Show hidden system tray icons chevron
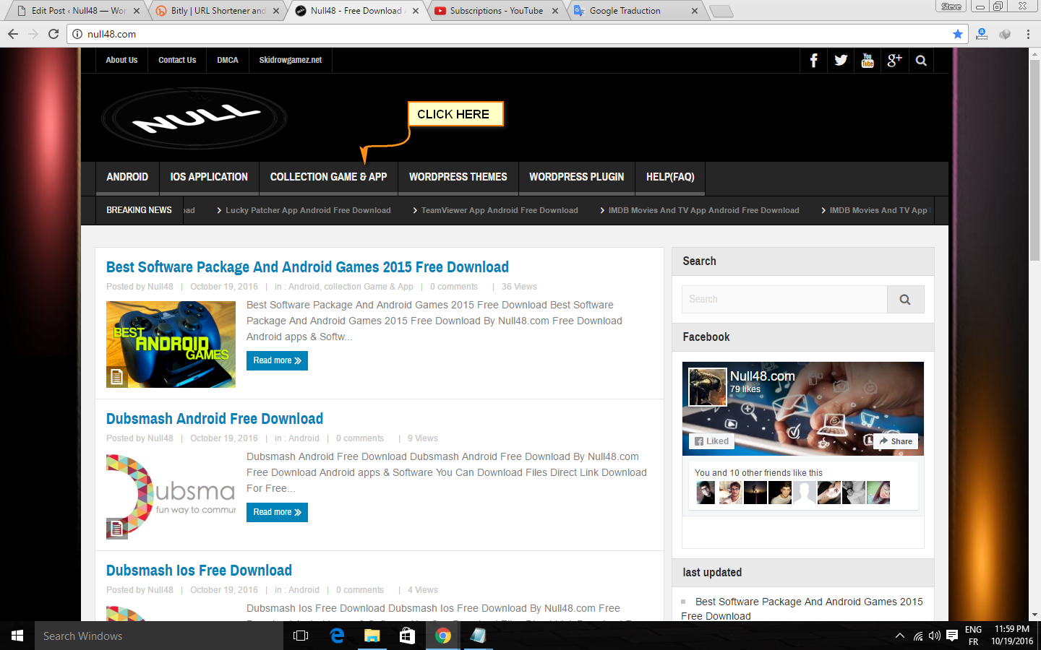 pyautogui.click(x=900, y=636)
